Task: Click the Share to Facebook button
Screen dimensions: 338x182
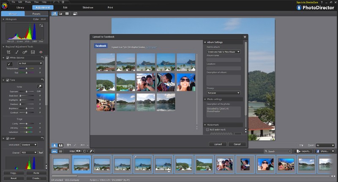Action: (323, 151)
